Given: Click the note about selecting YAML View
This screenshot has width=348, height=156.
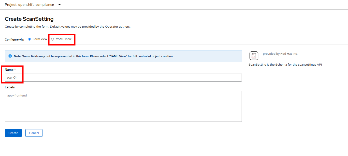Looking at the screenshot, I should [x=94, y=56].
